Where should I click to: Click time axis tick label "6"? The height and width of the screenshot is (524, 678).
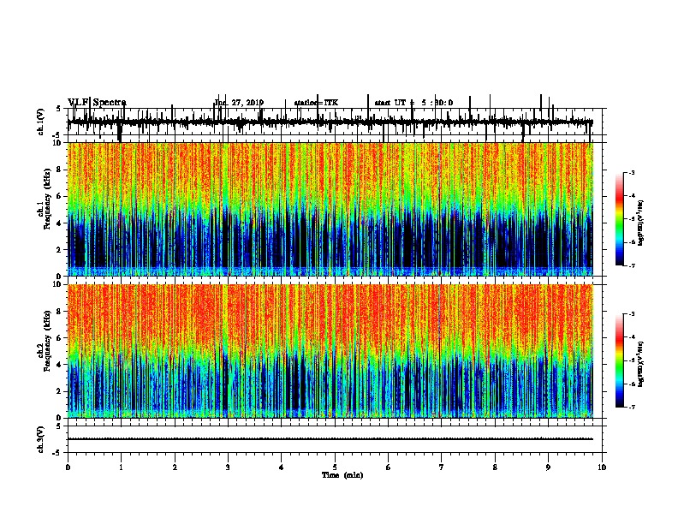click(389, 467)
